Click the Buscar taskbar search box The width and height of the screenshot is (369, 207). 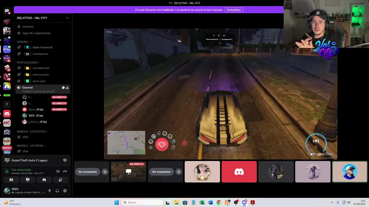[x=142, y=202]
